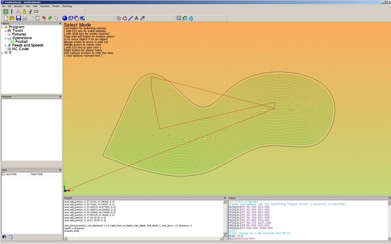Viewport: 391px width, 244px height.
Task: Collapse the Program tree node
Action: click(x=2, y=27)
